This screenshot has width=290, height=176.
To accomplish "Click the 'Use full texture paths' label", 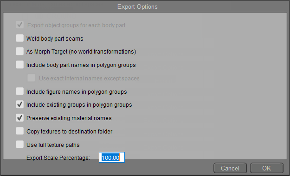I will (x=53, y=145).
